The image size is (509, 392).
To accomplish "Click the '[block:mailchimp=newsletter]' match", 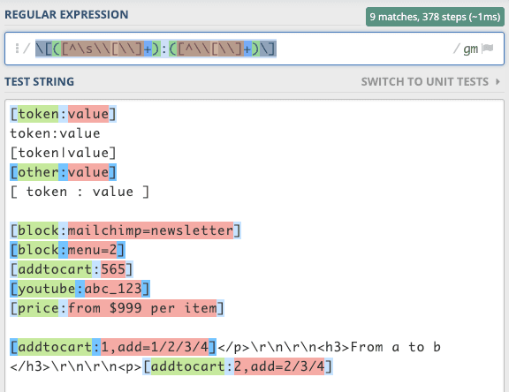I will click(125, 230).
